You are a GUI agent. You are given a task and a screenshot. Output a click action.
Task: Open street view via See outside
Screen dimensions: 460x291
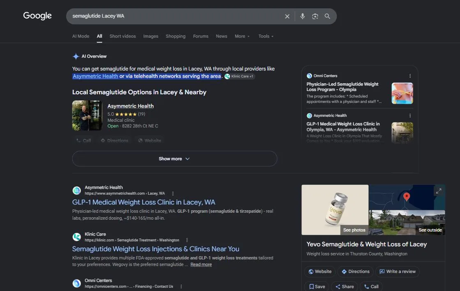click(430, 230)
